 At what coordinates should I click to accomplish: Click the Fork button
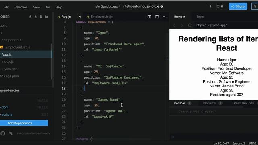click(x=254, y=6)
